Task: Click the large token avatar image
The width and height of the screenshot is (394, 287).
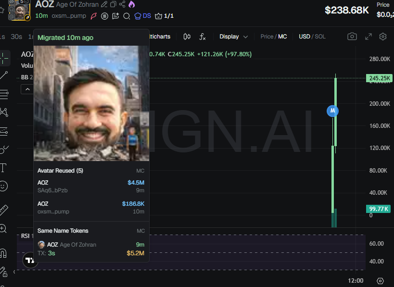Action: 91,103
